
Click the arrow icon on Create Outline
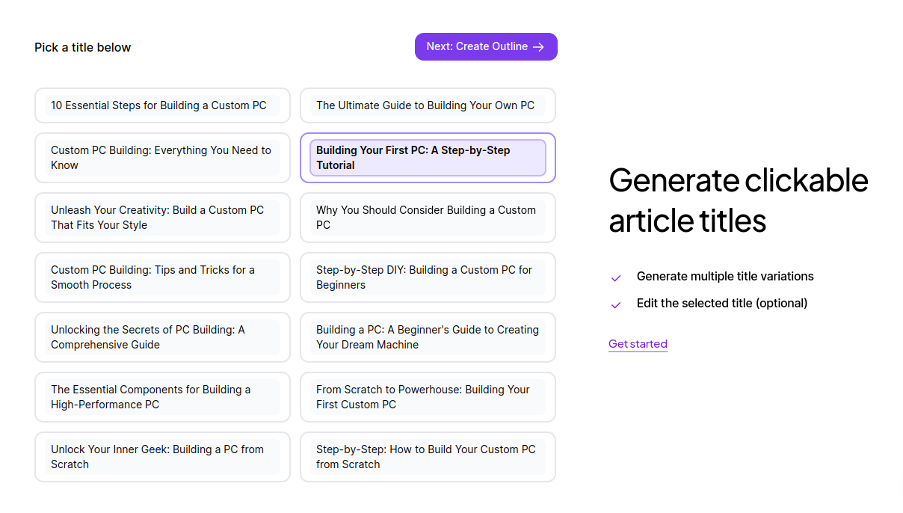point(538,47)
